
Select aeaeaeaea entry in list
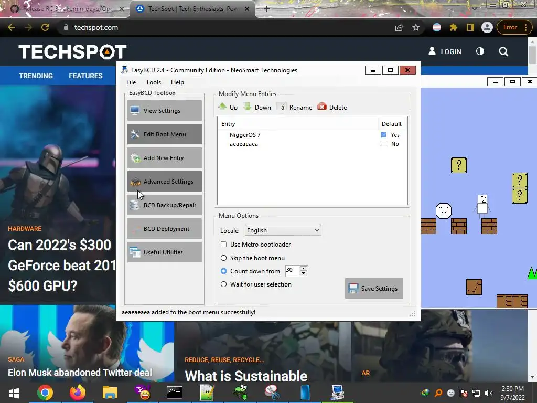click(243, 144)
